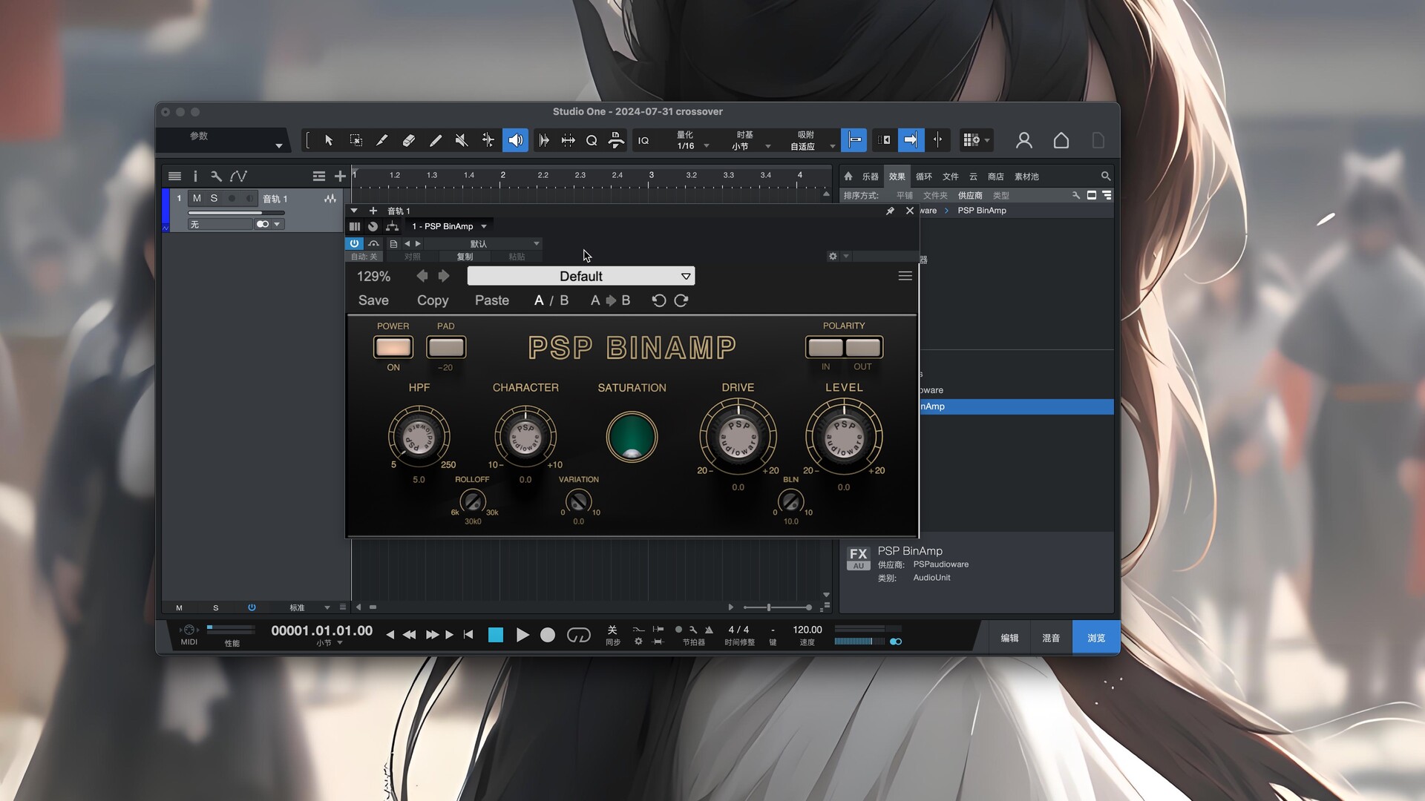Select the Arrow tool in toolbar
Image resolution: width=1425 pixels, height=801 pixels.
[329, 140]
